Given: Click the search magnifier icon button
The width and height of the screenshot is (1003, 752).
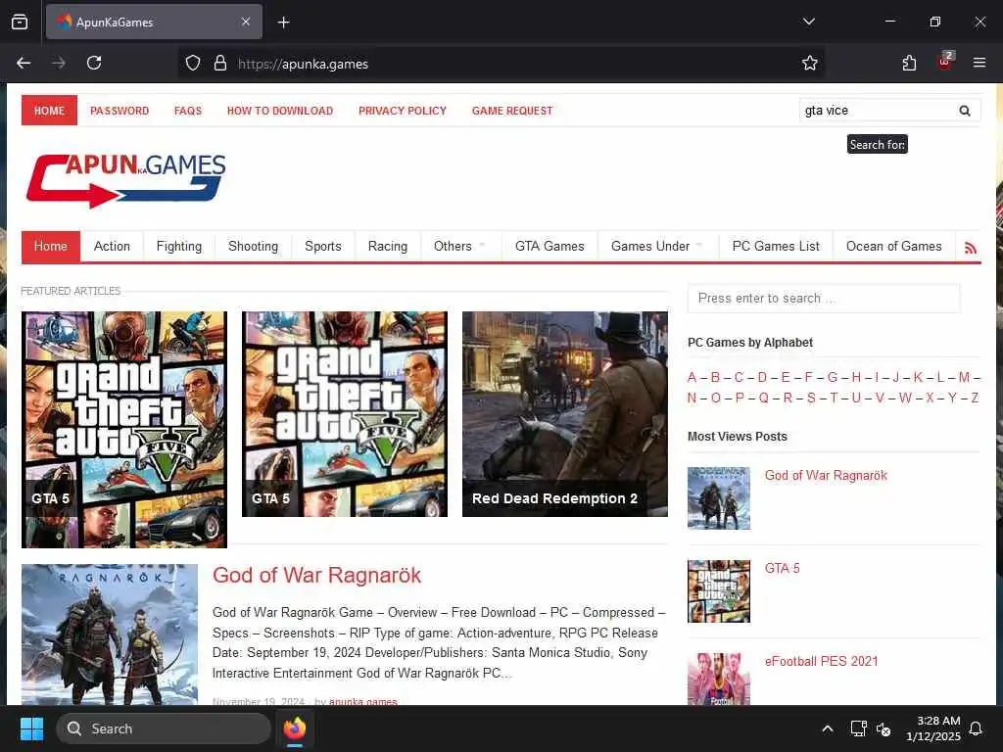Looking at the screenshot, I should [x=965, y=111].
